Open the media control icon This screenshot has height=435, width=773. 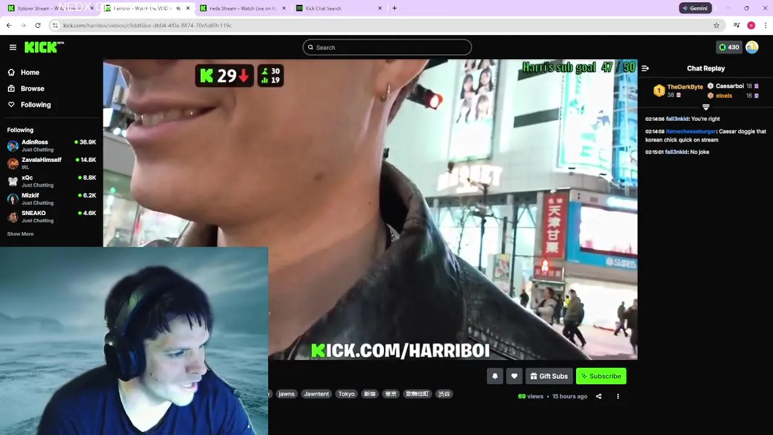pos(736,25)
